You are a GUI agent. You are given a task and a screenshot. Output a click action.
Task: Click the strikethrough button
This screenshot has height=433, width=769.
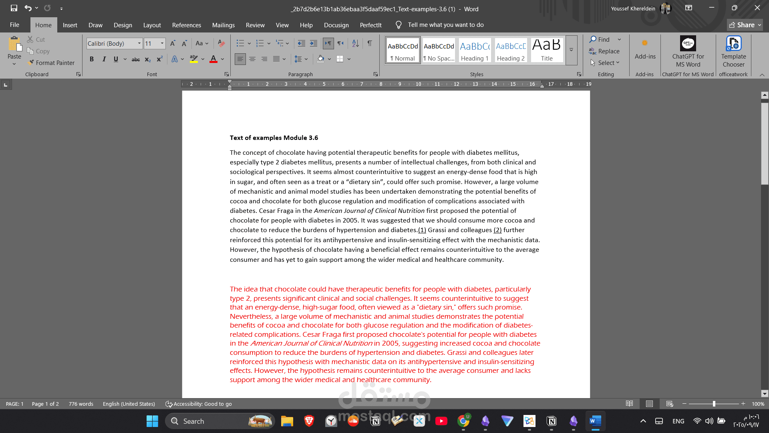pyautogui.click(x=136, y=59)
